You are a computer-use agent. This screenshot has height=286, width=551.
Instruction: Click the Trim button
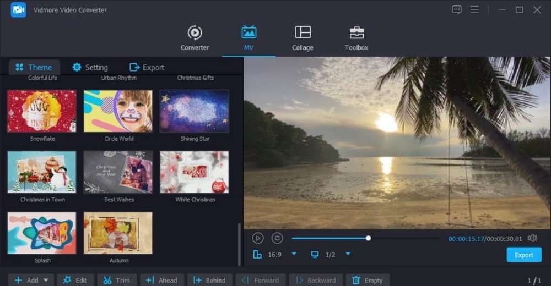click(116, 280)
